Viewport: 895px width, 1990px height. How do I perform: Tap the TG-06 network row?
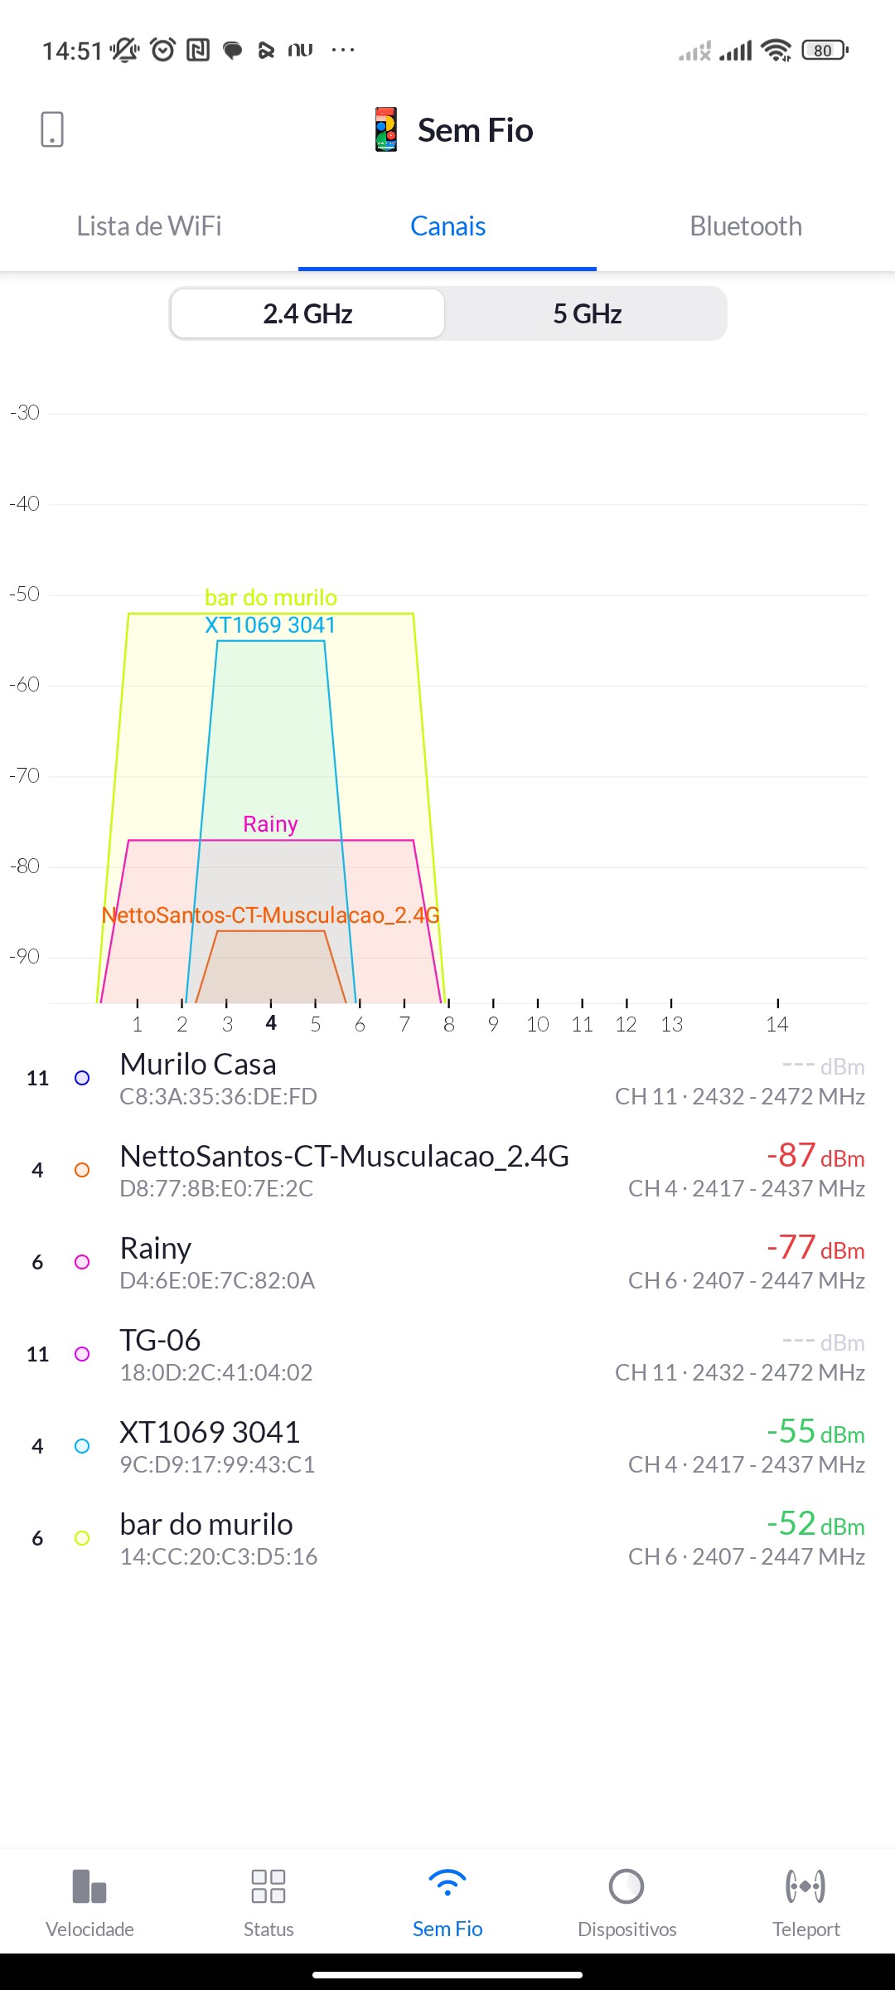tap(447, 1354)
